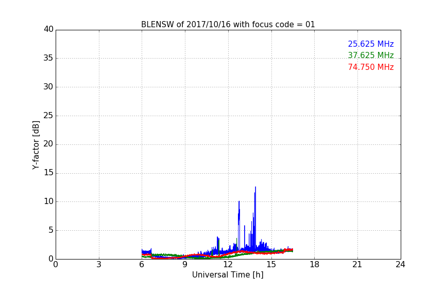Click the y-axis tick label 30
The image size is (445, 296).
pos(48,87)
